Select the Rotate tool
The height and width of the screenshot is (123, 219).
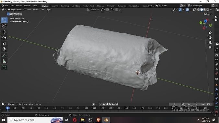(4, 38)
